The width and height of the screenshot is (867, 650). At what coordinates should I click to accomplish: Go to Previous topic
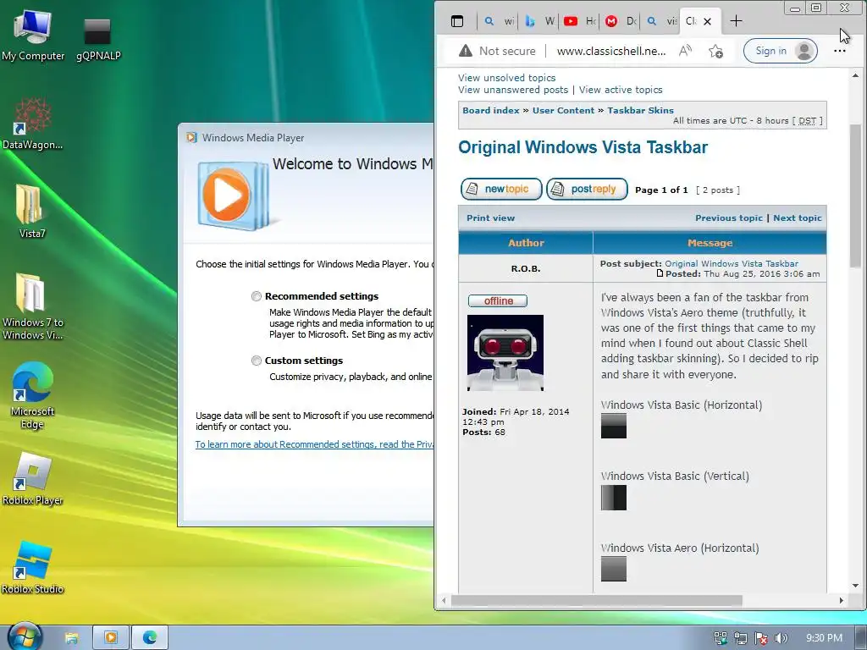click(729, 218)
